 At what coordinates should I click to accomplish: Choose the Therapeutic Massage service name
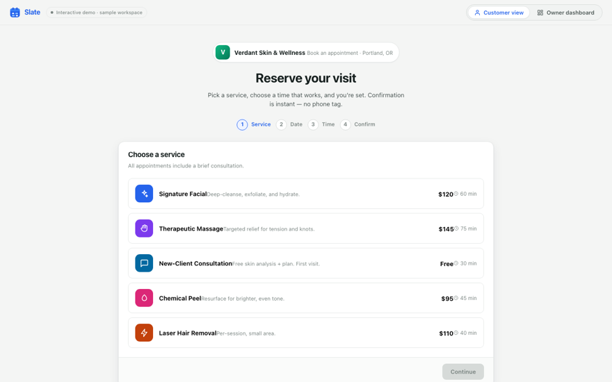pos(191,229)
